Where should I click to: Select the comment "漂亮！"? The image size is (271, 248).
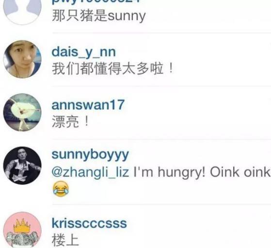click(x=70, y=122)
